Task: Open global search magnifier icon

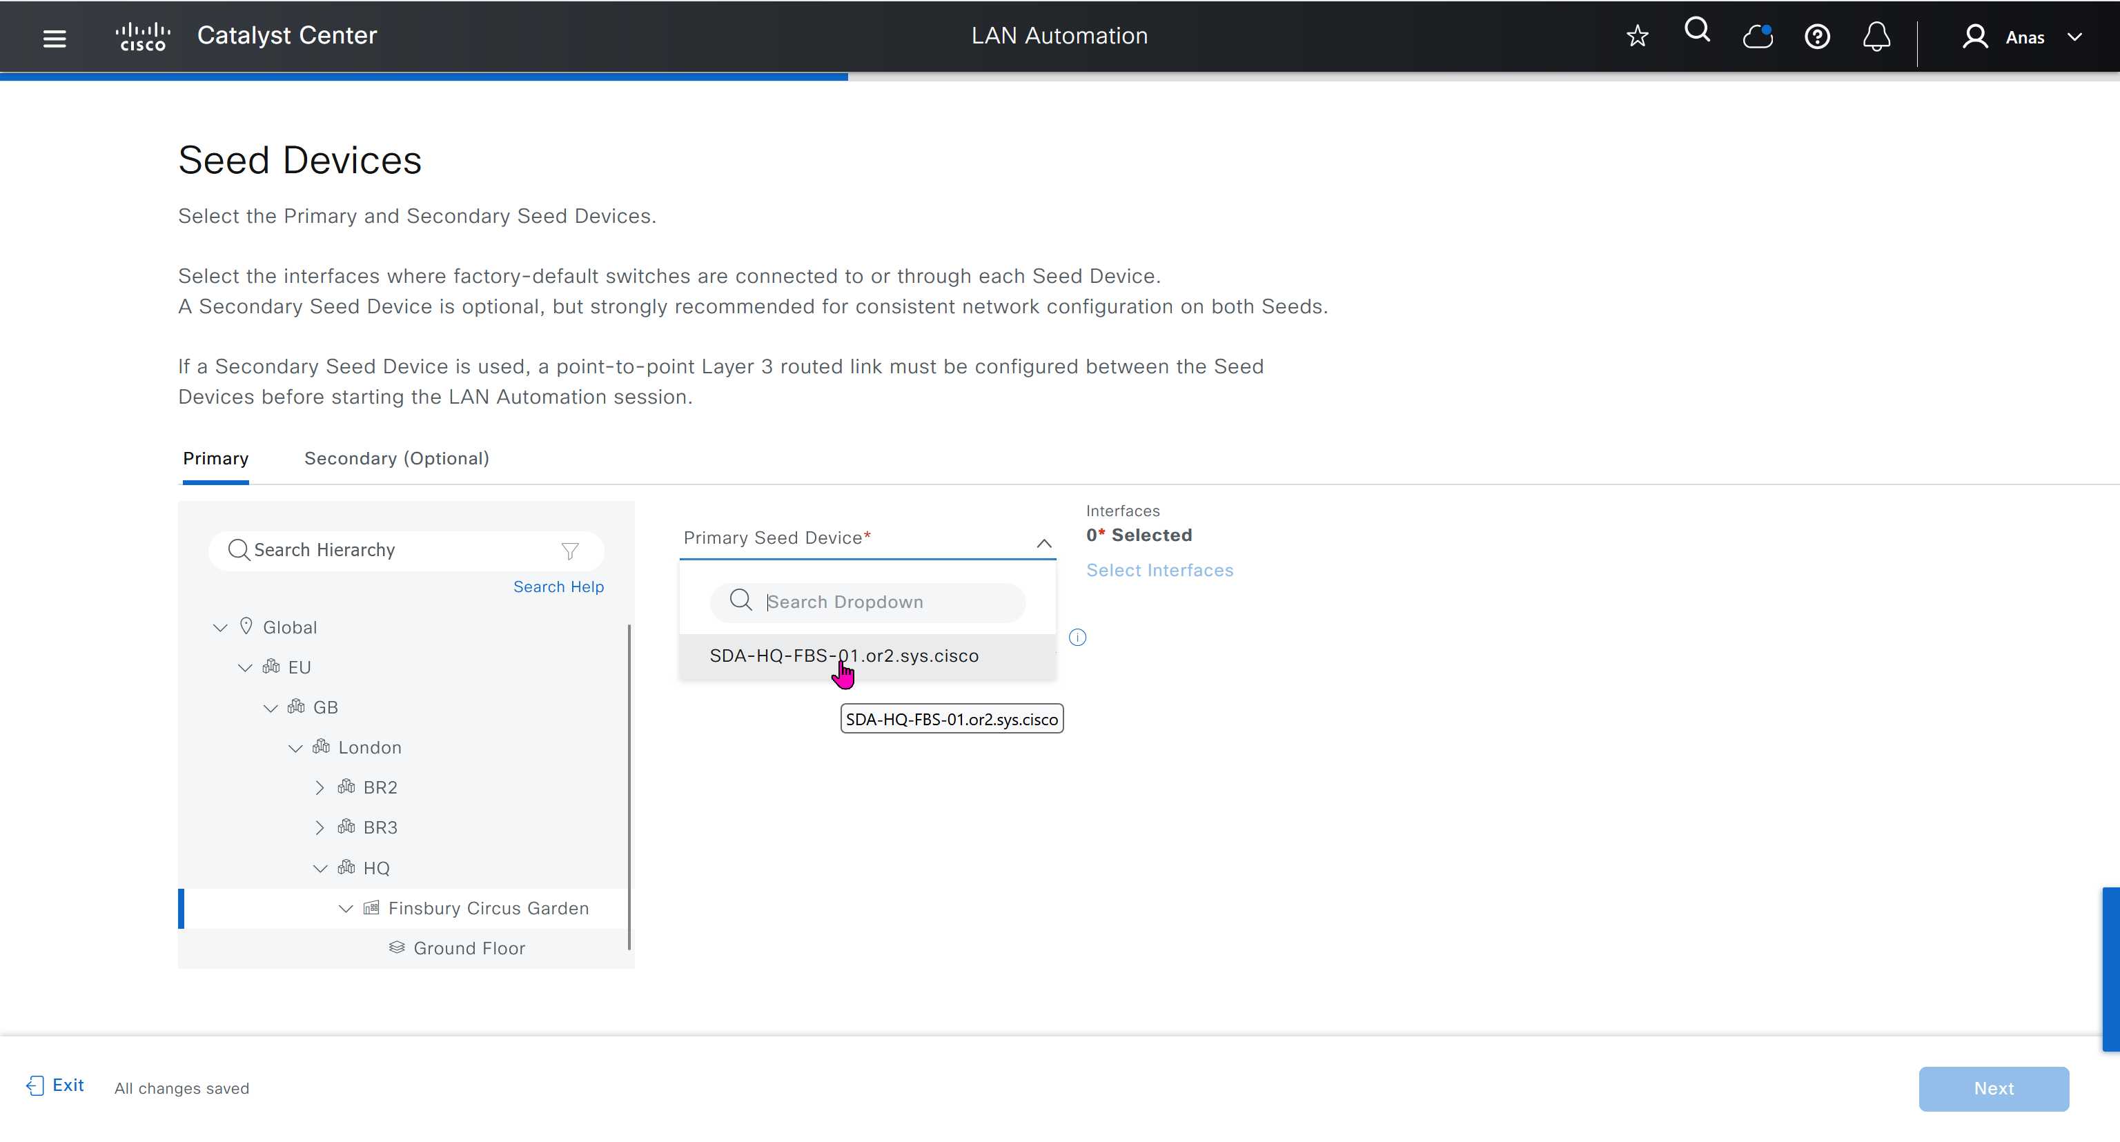Action: coord(1697,31)
